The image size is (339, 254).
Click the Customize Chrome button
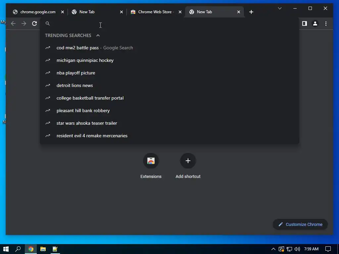click(x=300, y=225)
